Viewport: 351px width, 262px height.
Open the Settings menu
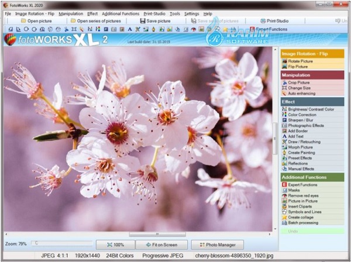click(192, 13)
